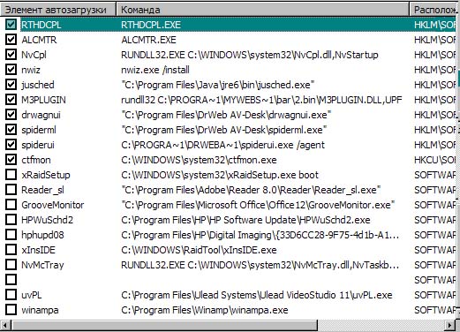Image resolution: width=460 pixels, height=332 pixels.
Task: Enable the NvMcTray checkbox
Action: click(x=11, y=265)
